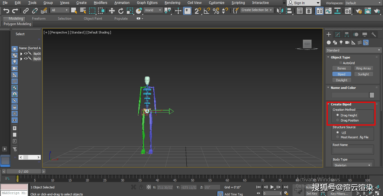Open the Rendering menu
Viewport: 383px width, 196px height.
click(172, 3)
